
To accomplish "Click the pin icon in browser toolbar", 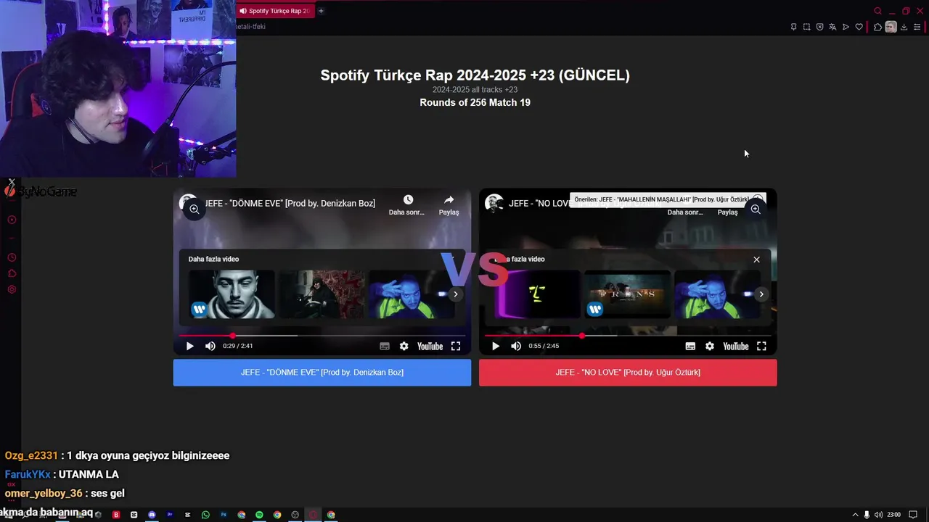I will 793,27.
